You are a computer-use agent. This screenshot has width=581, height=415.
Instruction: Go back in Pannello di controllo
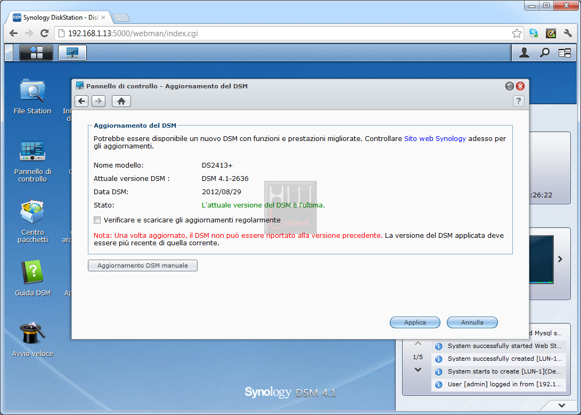pos(81,101)
